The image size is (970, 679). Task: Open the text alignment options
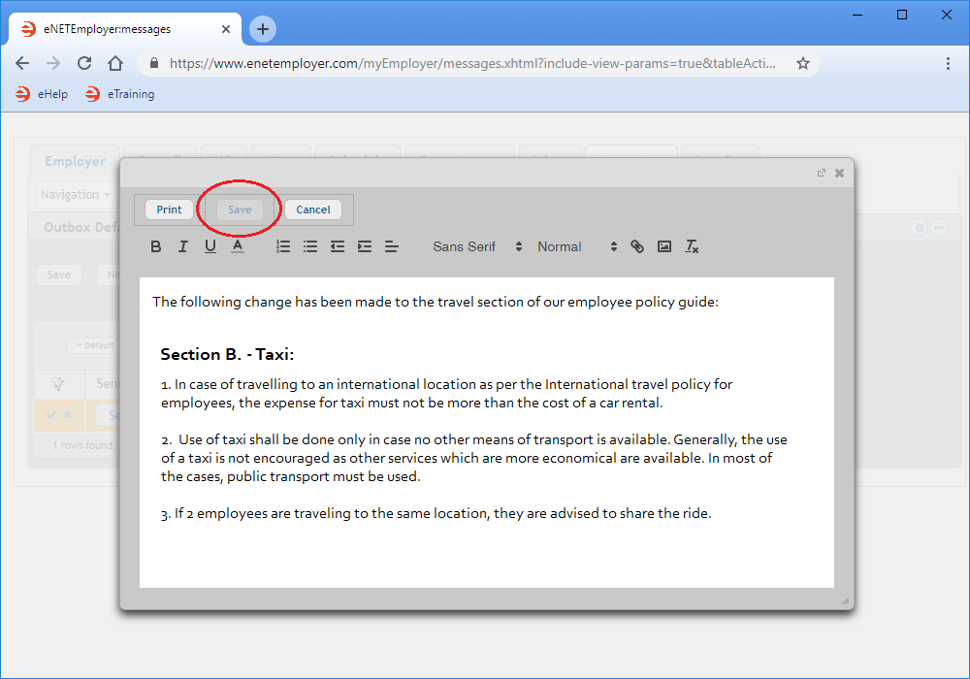pos(392,246)
